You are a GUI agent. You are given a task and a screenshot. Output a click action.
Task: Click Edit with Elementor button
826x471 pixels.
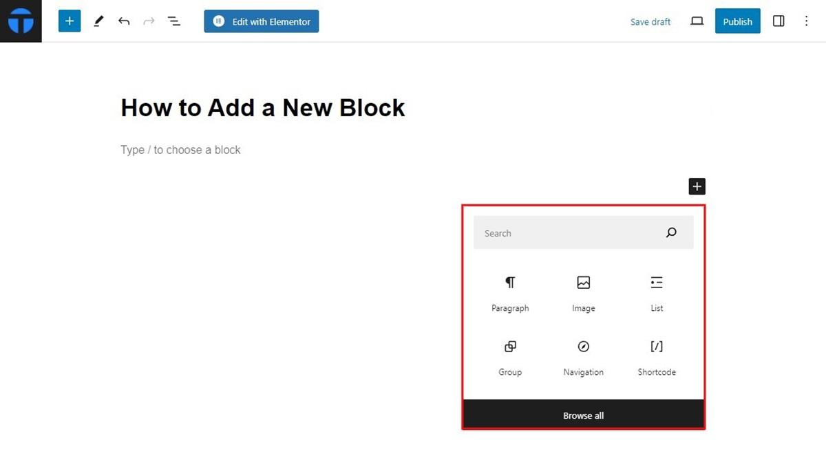[262, 21]
